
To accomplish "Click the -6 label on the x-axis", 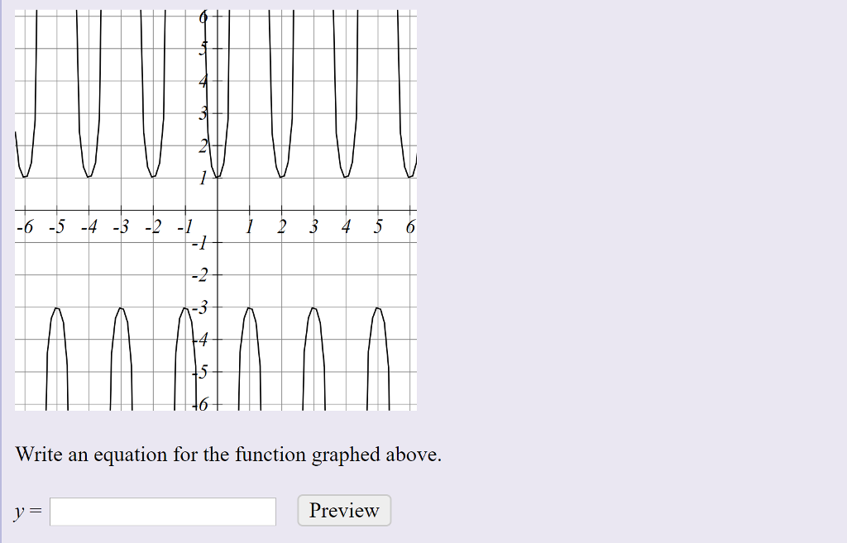I will 26,225.
